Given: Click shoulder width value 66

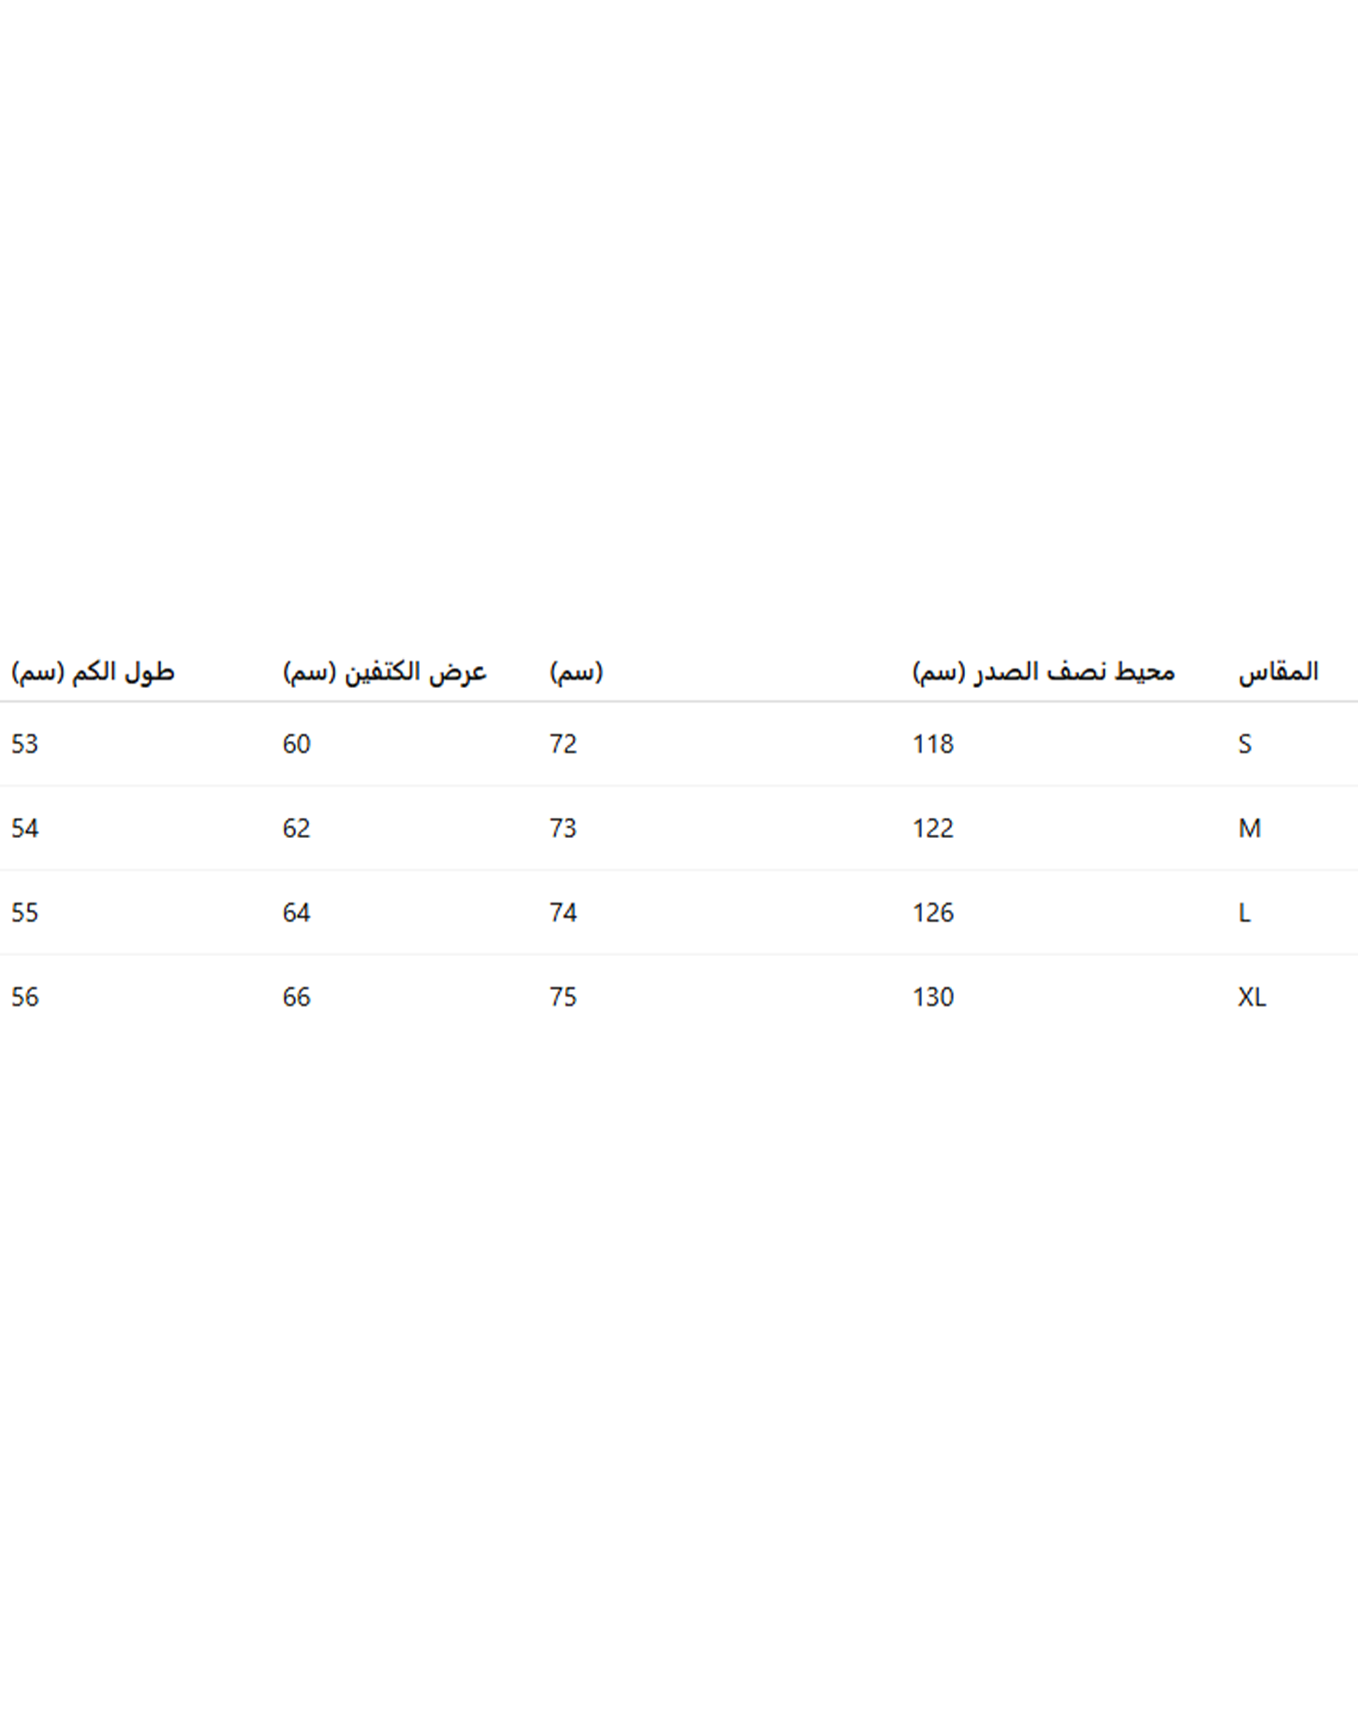Looking at the screenshot, I should point(296,997).
